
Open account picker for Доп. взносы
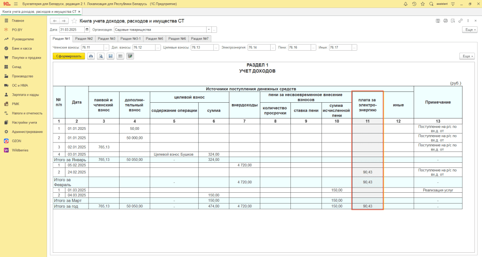(x=158, y=47)
